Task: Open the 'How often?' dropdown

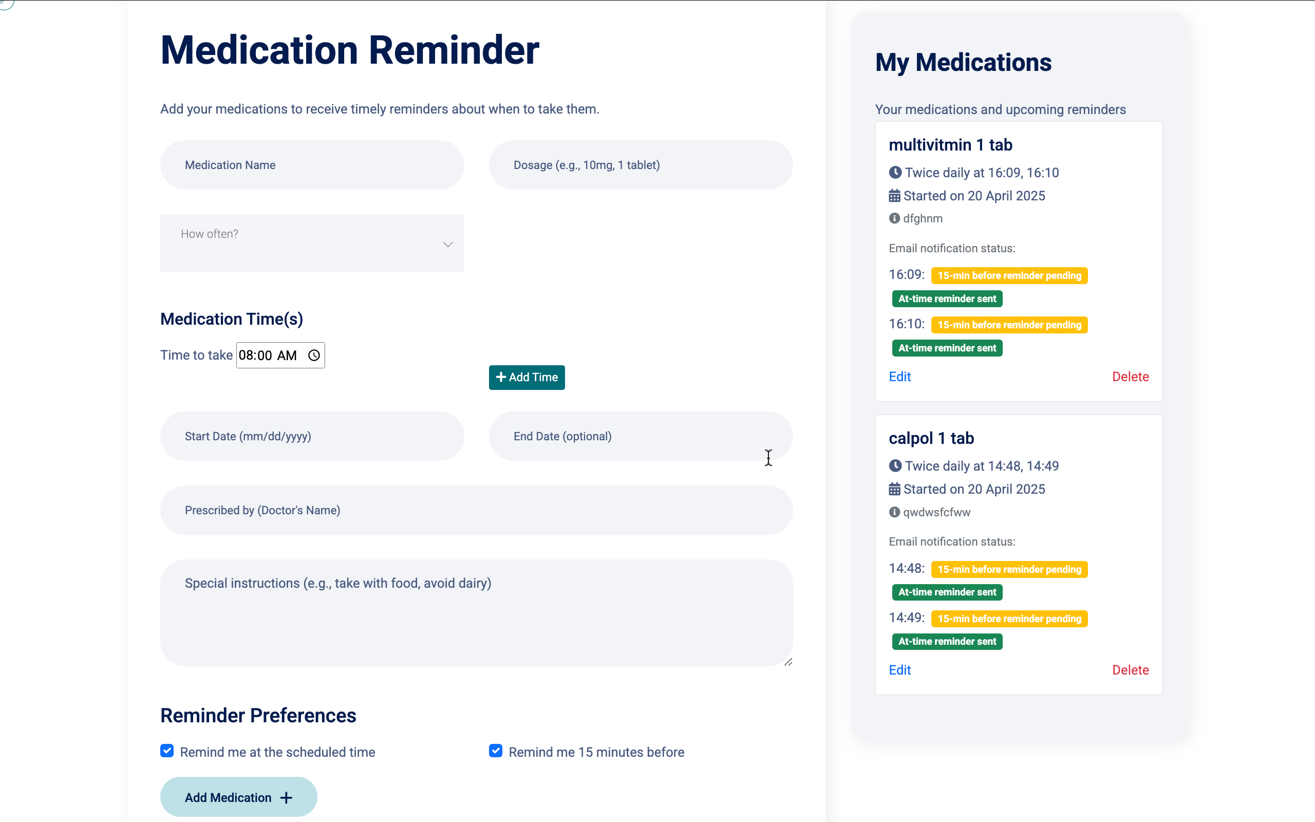Action: pos(312,243)
